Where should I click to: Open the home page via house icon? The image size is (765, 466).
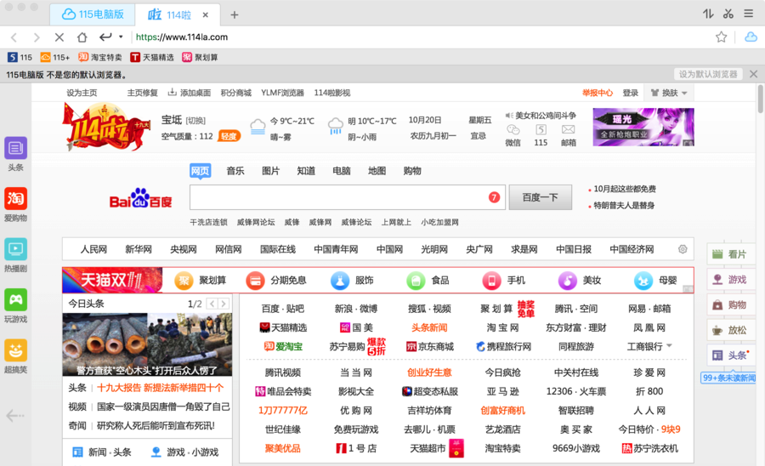pyautogui.click(x=82, y=37)
